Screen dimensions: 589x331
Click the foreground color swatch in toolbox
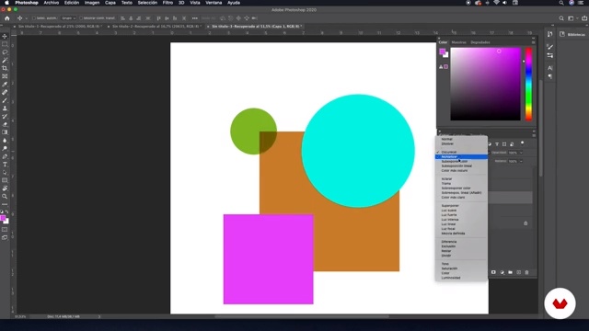tap(3, 219)
